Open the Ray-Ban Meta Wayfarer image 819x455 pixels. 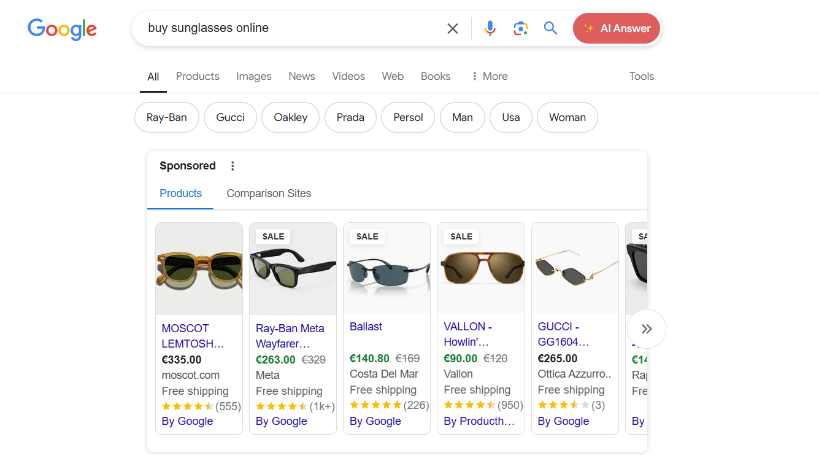293,268
